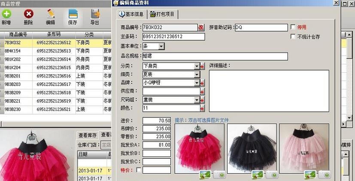Click the red plus next to 供应商
Viewport: 355px width, 181px height.
tap(202, 92)
